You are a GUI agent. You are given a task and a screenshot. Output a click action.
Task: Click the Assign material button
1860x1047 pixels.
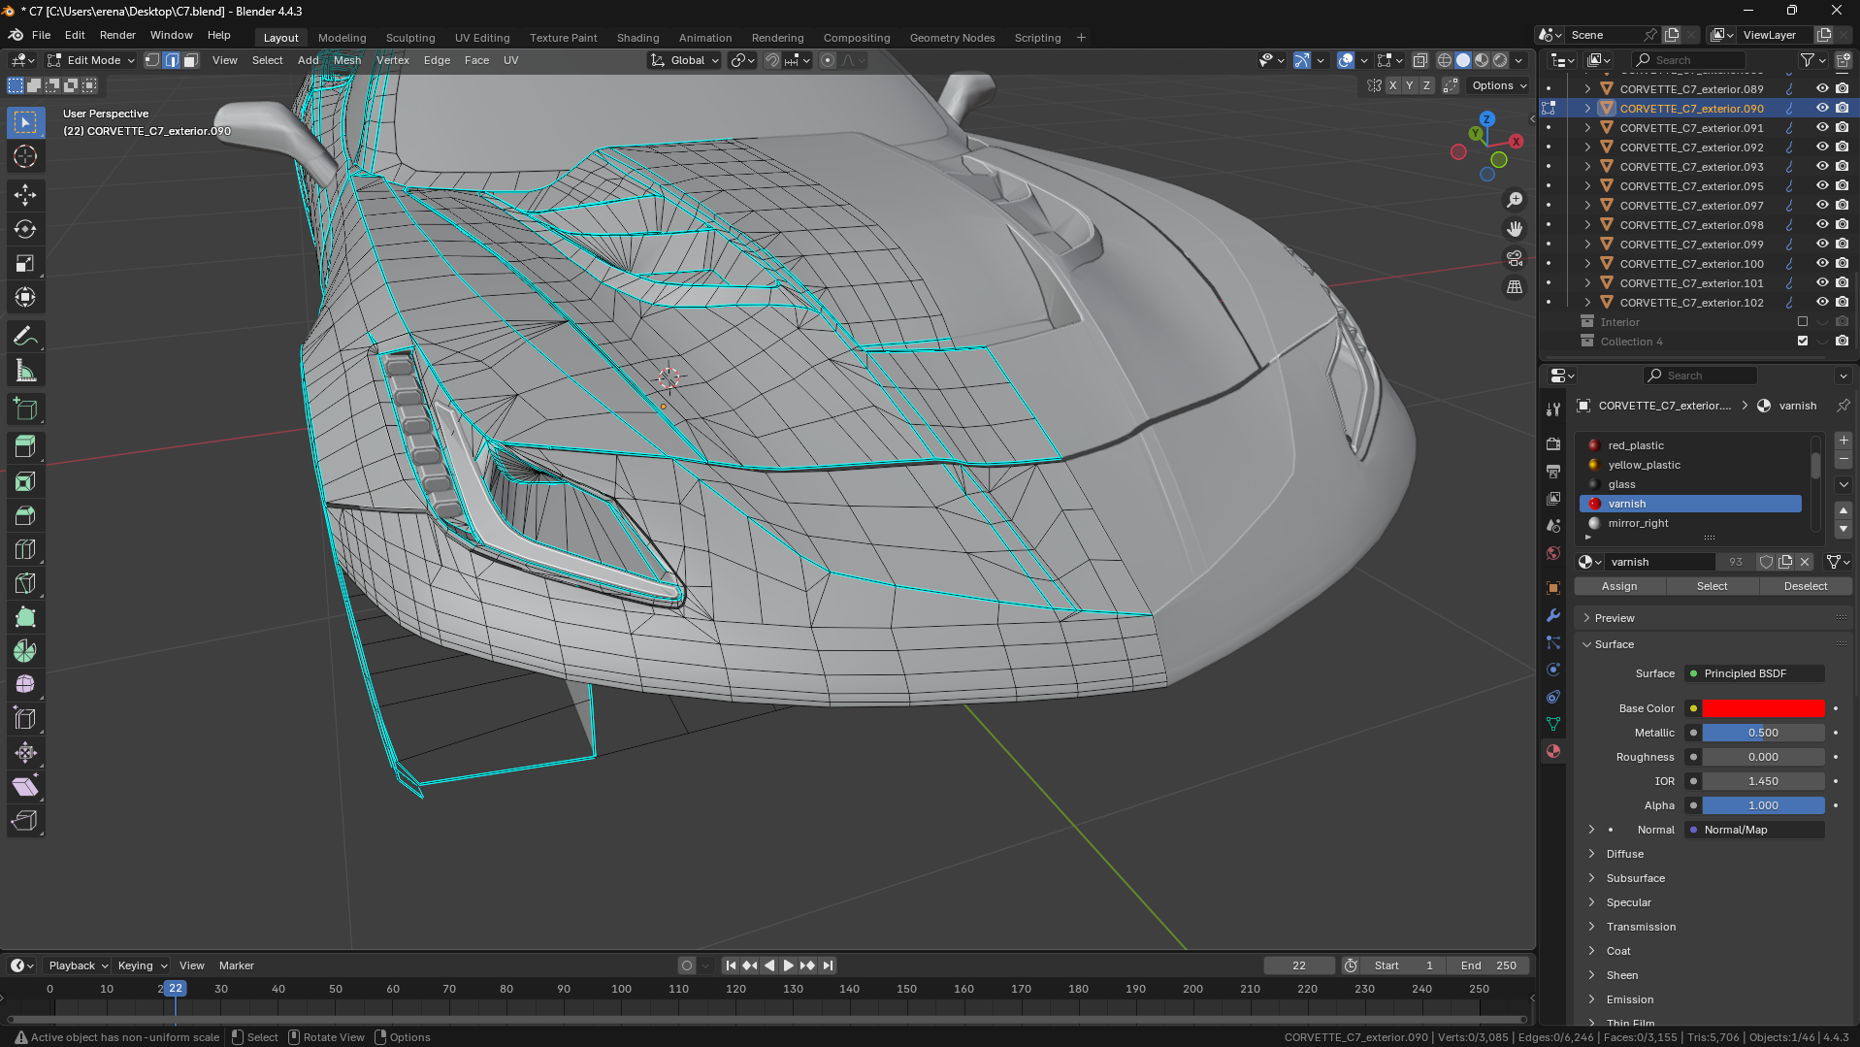(1618, 586)
